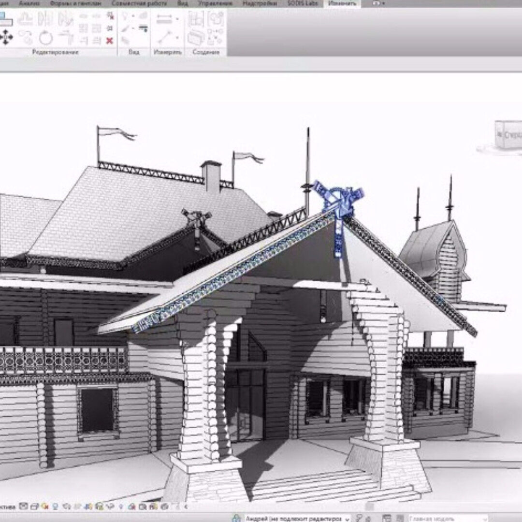Click the Trim/Extend tool in editing panel
The image size is (522, 522).
point(65,37)
